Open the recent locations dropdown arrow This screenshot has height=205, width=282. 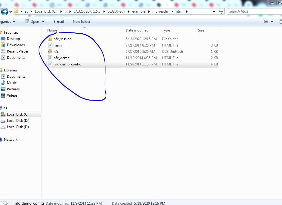coord(11,12)
